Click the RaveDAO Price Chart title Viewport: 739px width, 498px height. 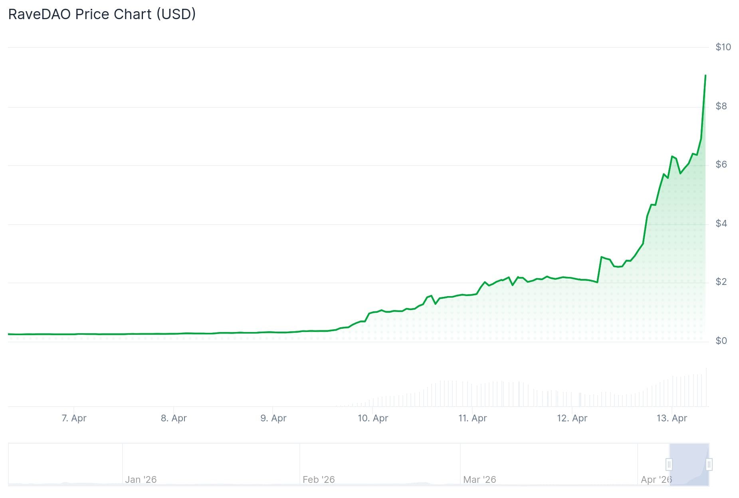[102, 14]
